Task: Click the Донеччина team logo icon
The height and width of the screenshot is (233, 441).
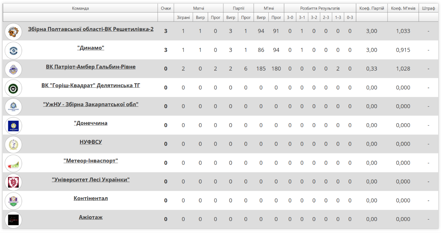Action: pos(13,125)
